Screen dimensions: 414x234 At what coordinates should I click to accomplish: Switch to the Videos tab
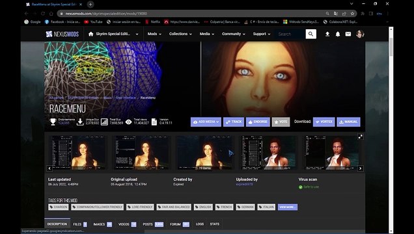pyautogui.click(x=127, y=224)
